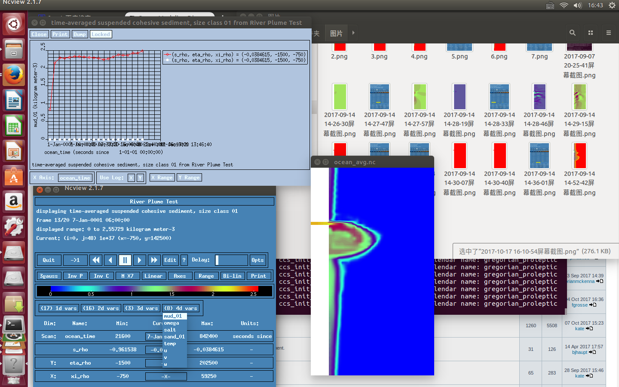Click the Delay speed slider
The image size is (619, 387).
tap(231, 260)
